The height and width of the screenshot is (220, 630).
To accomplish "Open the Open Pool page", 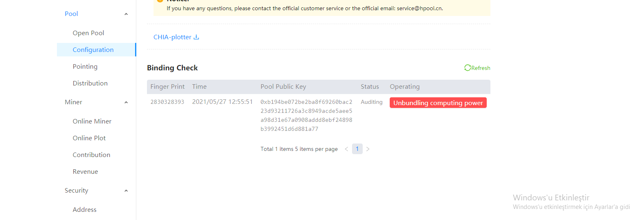I will pyautogui.click(x=88, y=33).
